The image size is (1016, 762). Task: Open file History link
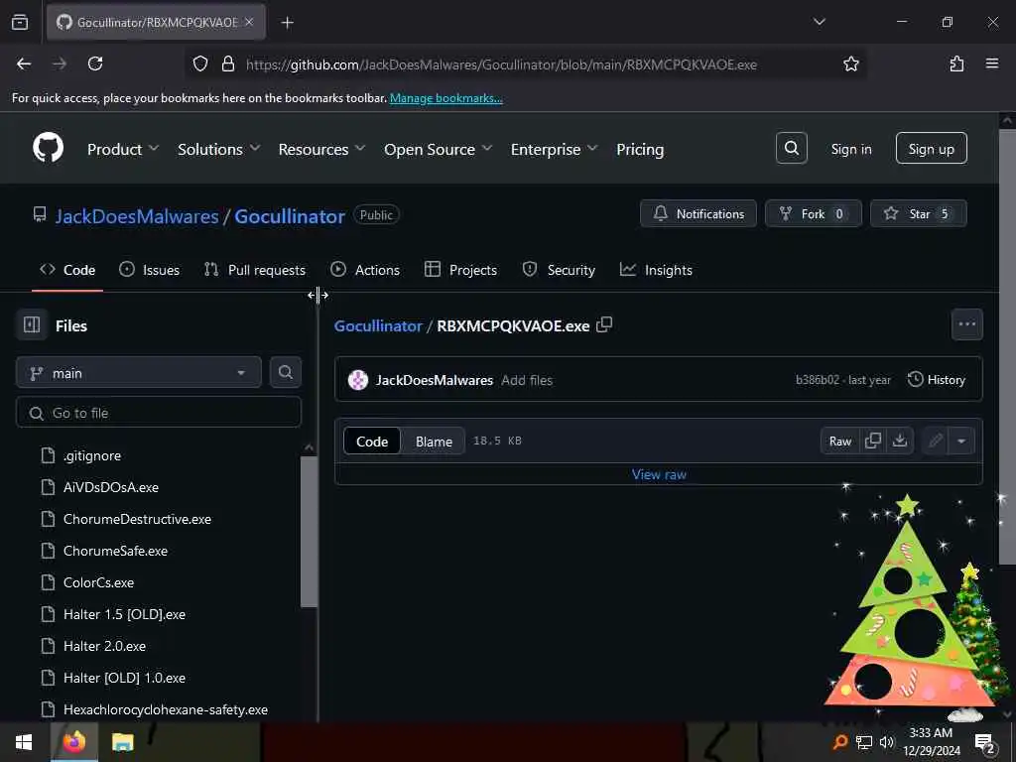[937, 380]
